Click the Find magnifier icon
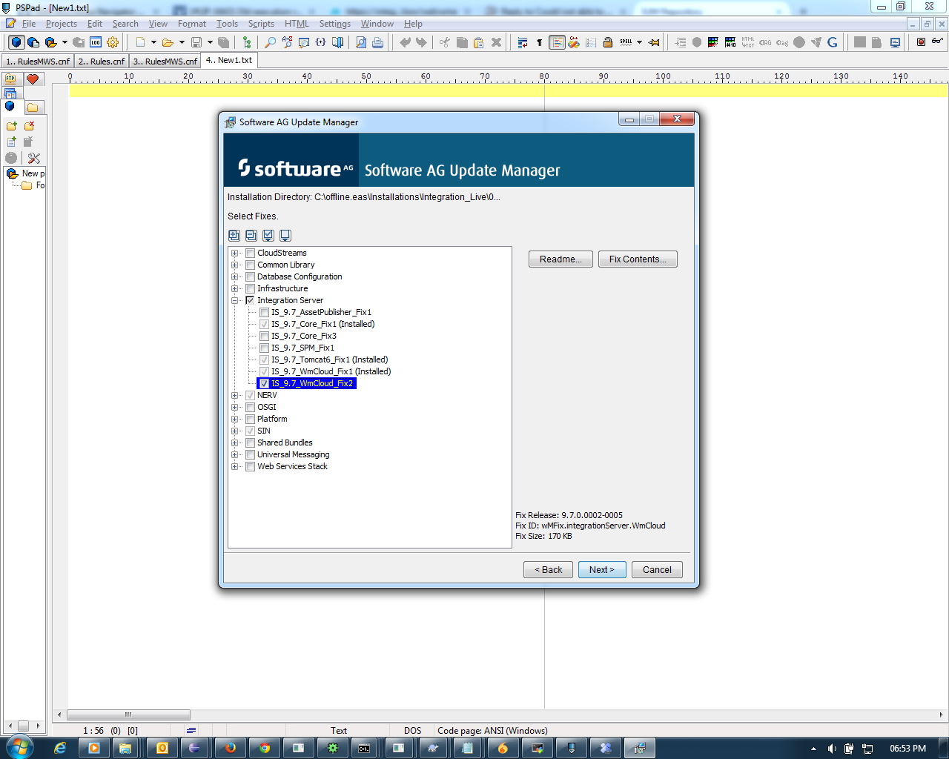The image size is (949, 759). click(271, 42)
